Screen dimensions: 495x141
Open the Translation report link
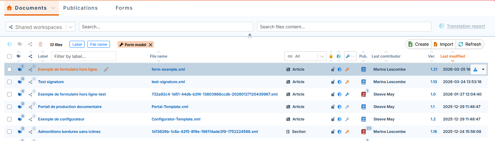coord(466,26)
